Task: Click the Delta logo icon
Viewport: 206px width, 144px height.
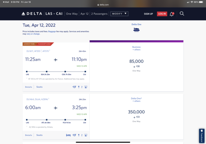Action: [23, 14]
